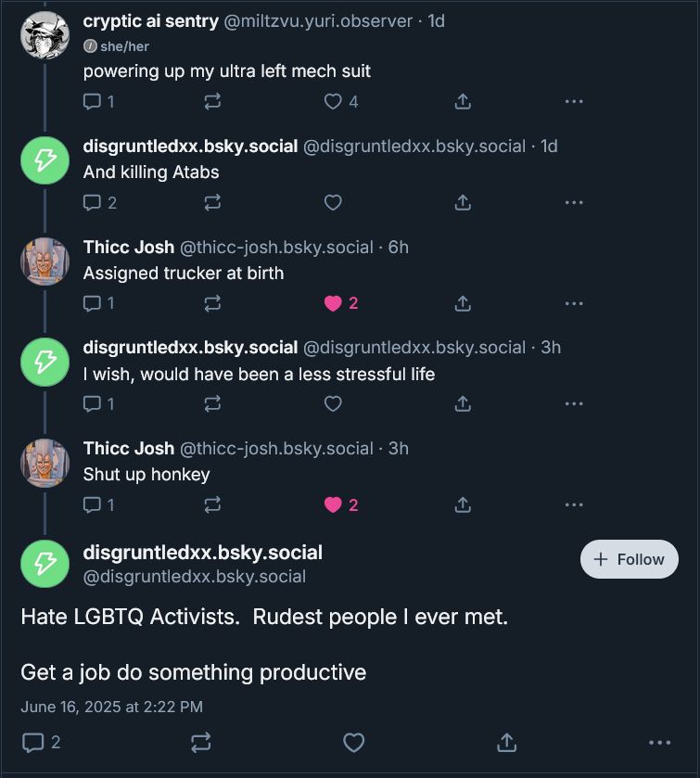Open more options for "Assigned trucker at birth"
This screenshot has height=778, width=700.
tap(574, 303)
